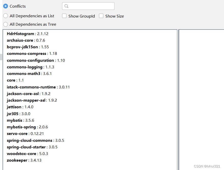Select commons-math3 : 3.6.1 entry
Viewport: 224px width, 170px height.
pos(29,74)
